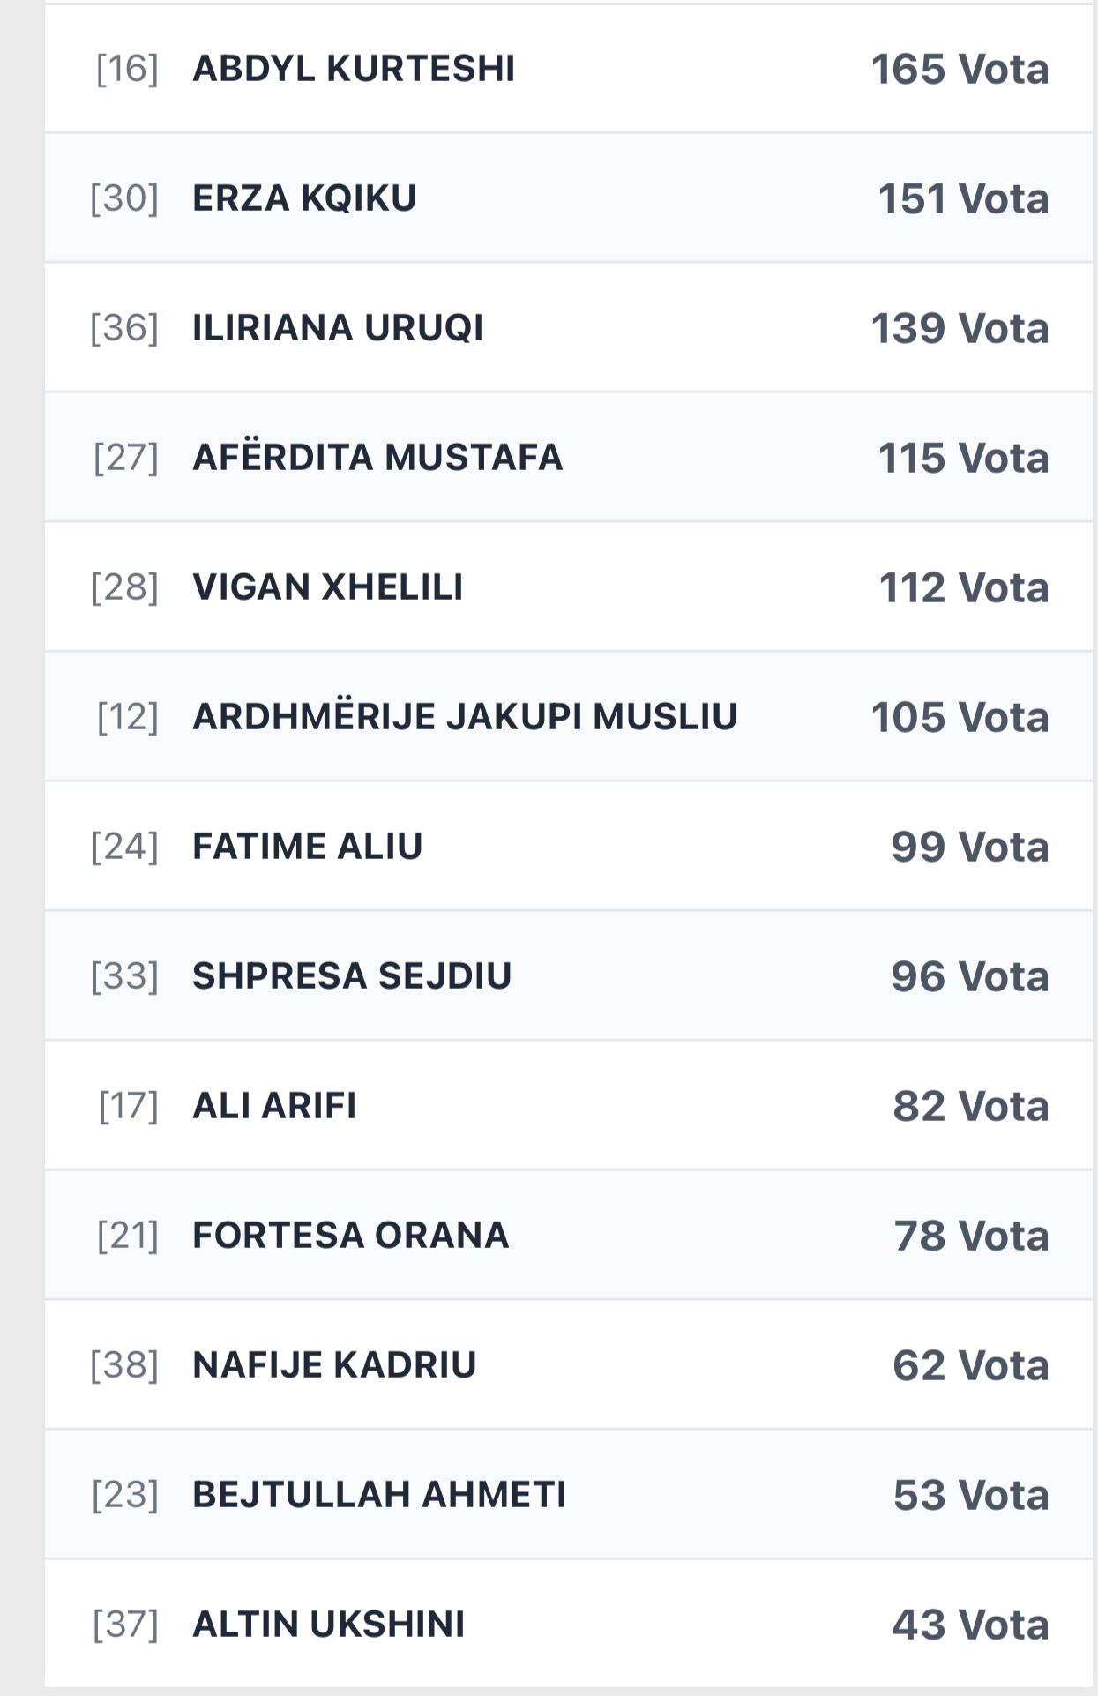This screenshot has height=1696, width=1098.
Task: Click the 165 Vota count
Action: 960,69
